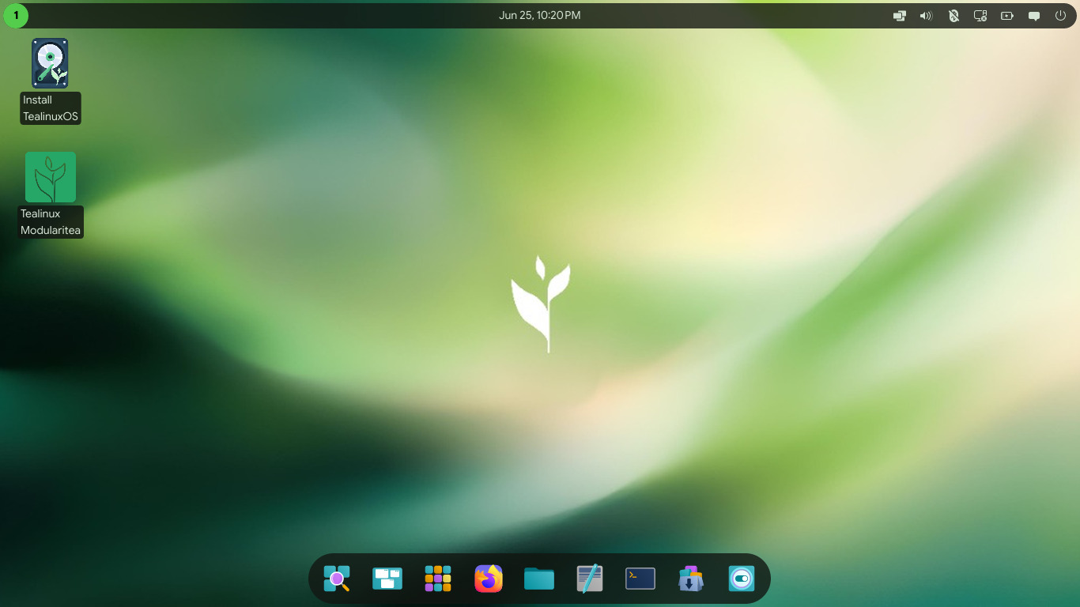Launch Firefox from the dock
This screenshot has height=607, width=1080.
point(489,579)
